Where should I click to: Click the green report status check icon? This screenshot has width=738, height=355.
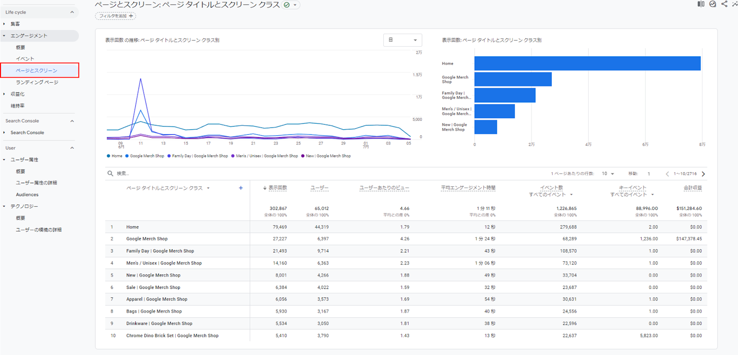point(287,5)
